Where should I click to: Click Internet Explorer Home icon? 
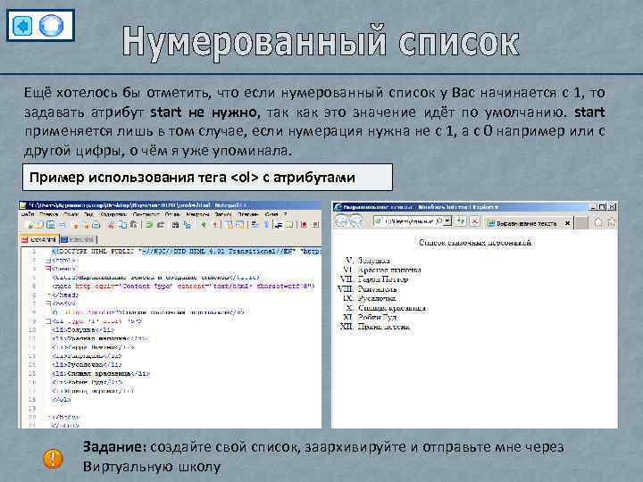click(598, 221)
